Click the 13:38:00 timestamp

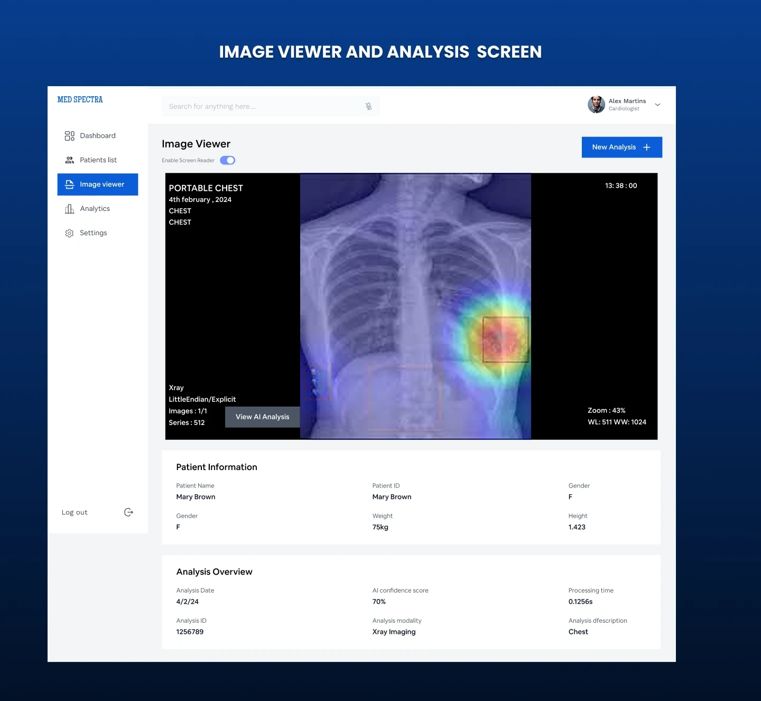coord(621,186)
